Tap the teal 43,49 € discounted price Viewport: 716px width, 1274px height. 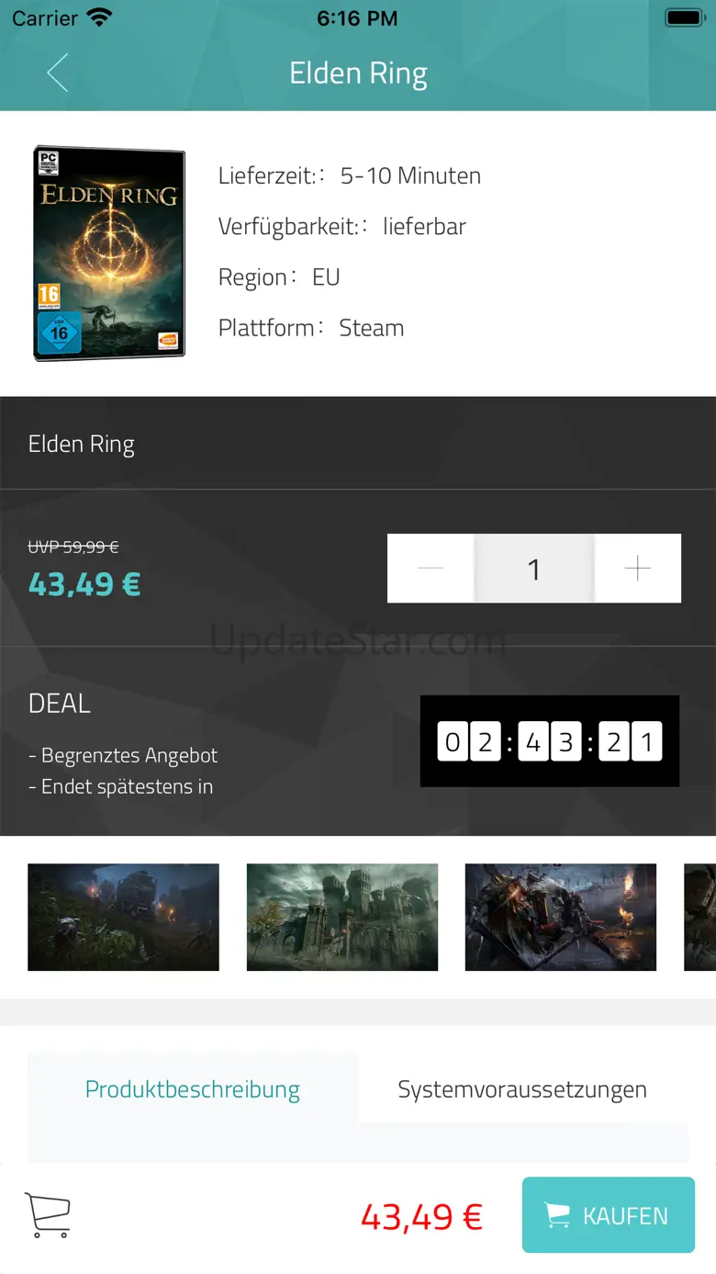(x=84, y=584)
